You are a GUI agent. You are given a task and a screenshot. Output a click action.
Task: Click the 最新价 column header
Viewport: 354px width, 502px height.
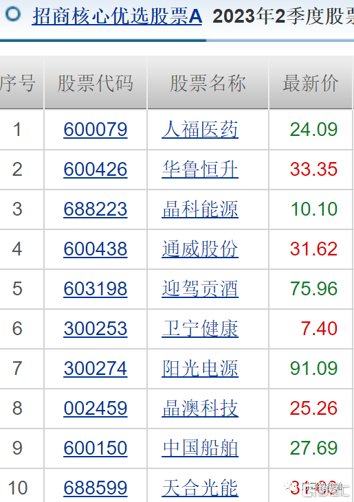click(311, 83)
